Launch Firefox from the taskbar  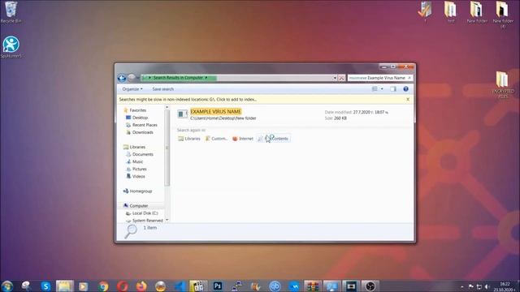[x=141, y=286]
